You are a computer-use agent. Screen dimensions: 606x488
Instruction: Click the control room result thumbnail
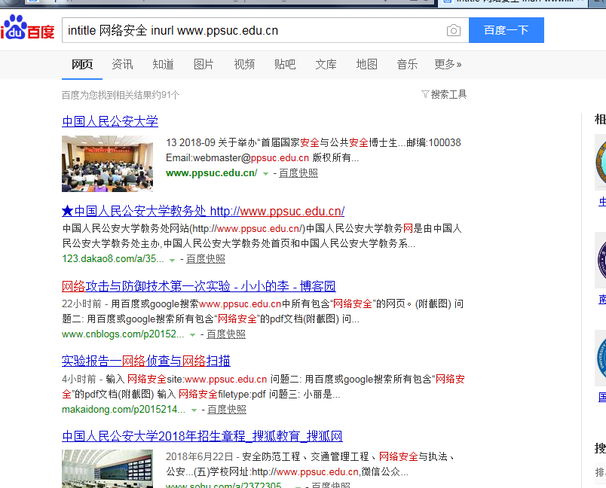click(108, 468)
